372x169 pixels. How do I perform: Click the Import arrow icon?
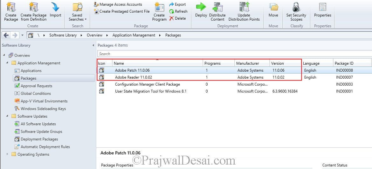coord(55,7)
